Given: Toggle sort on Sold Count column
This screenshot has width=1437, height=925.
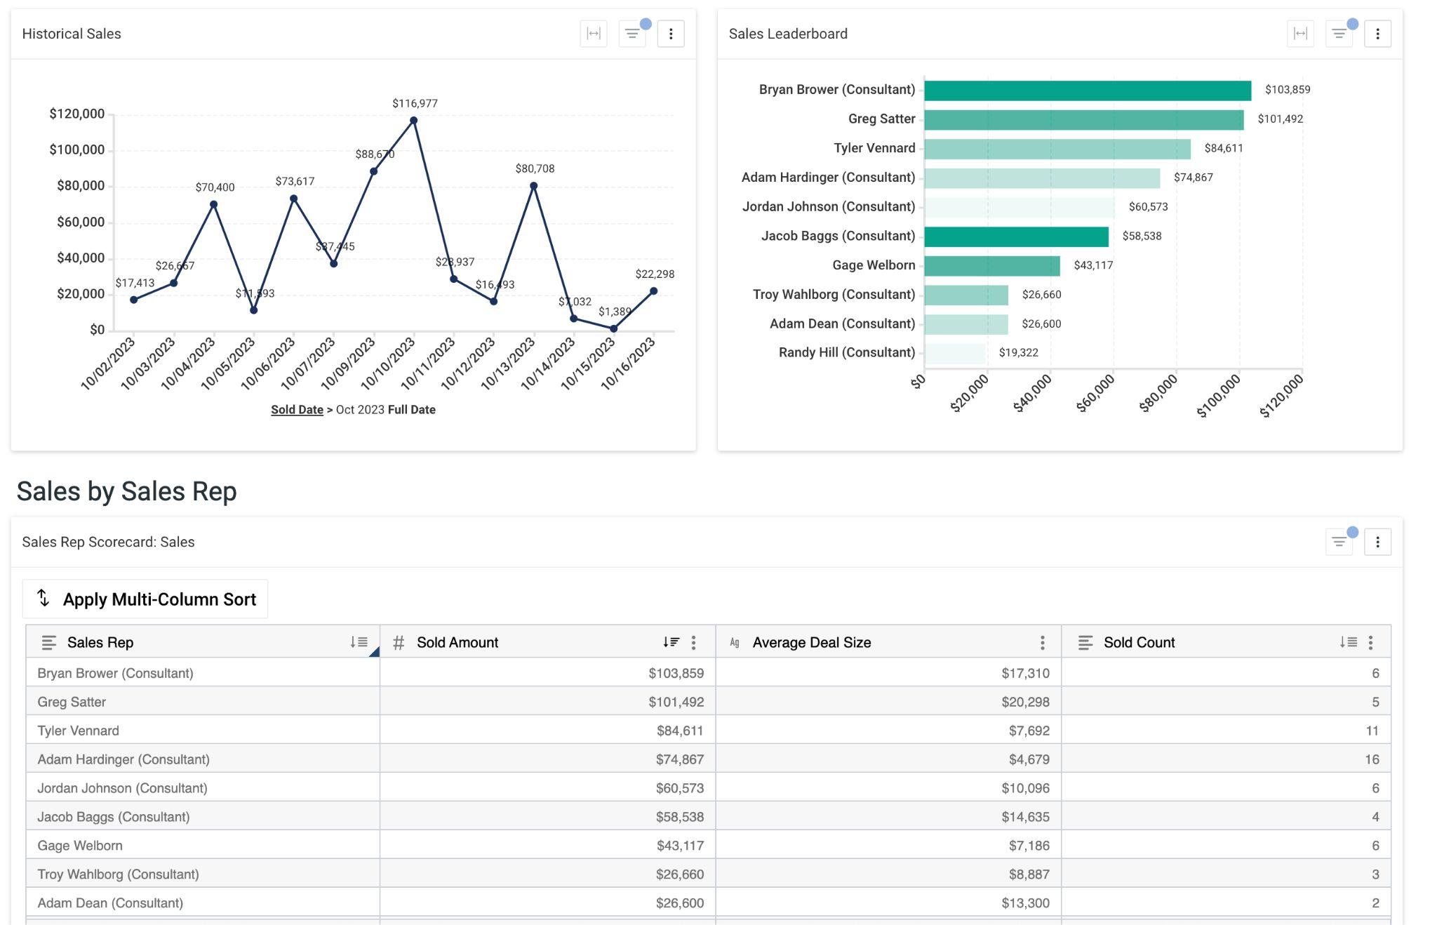Looking at the screenshot, I should [1347, 642].
